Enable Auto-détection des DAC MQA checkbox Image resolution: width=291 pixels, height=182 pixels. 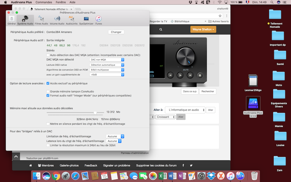[x=48, y=55]
